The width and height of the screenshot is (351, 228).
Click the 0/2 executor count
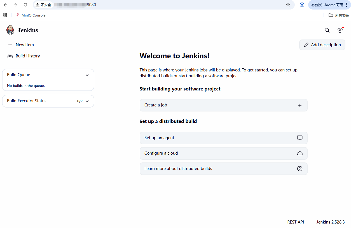80,101
